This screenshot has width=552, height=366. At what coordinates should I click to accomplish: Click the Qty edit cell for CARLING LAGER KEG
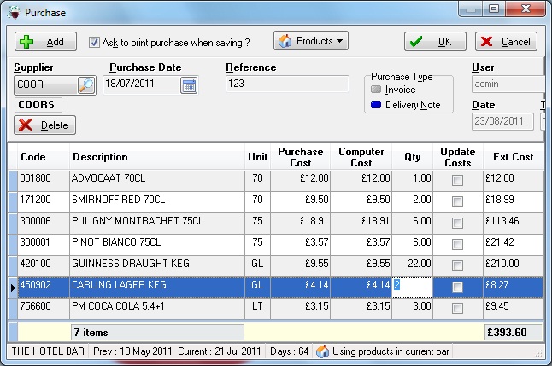412,288
